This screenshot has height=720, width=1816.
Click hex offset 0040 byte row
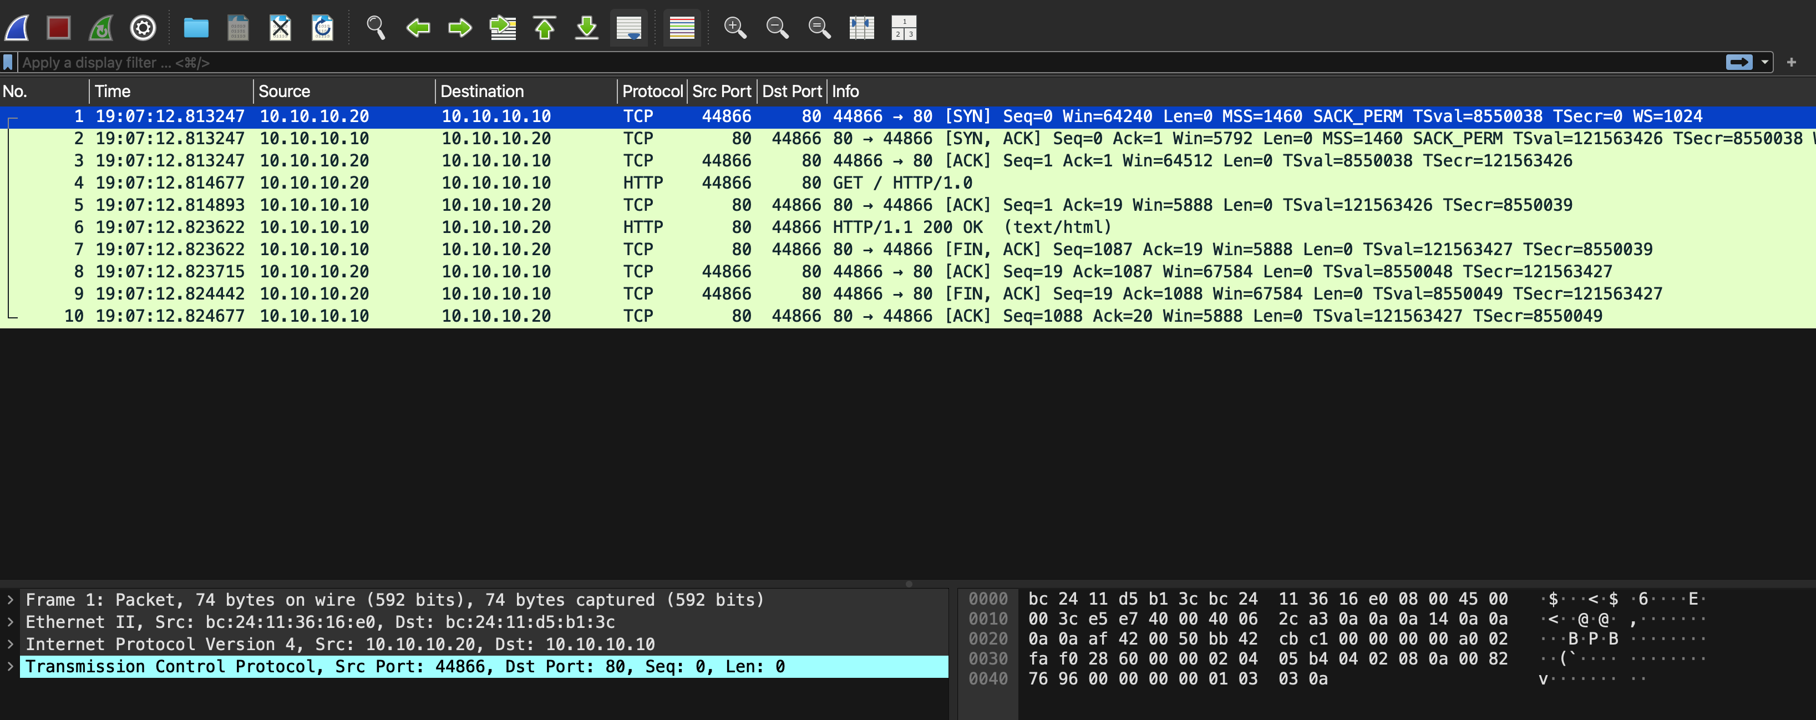[x=1178, y=679]
